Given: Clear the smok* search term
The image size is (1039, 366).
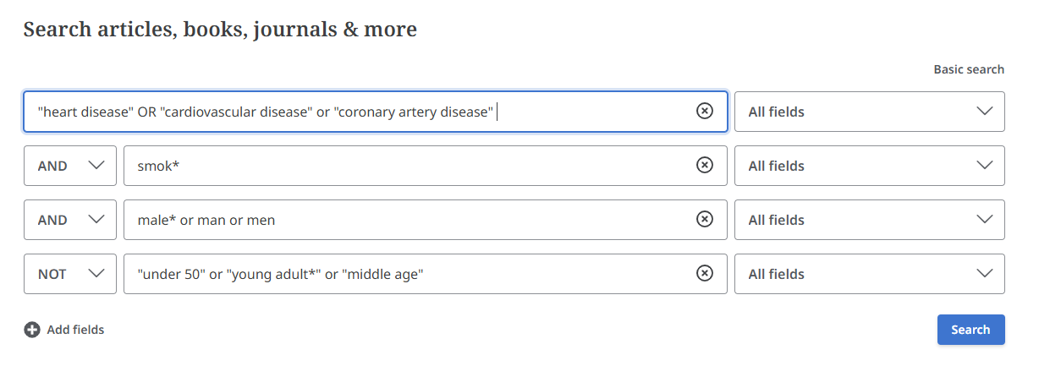Looking at the screenshot, I should pos(704,166).
